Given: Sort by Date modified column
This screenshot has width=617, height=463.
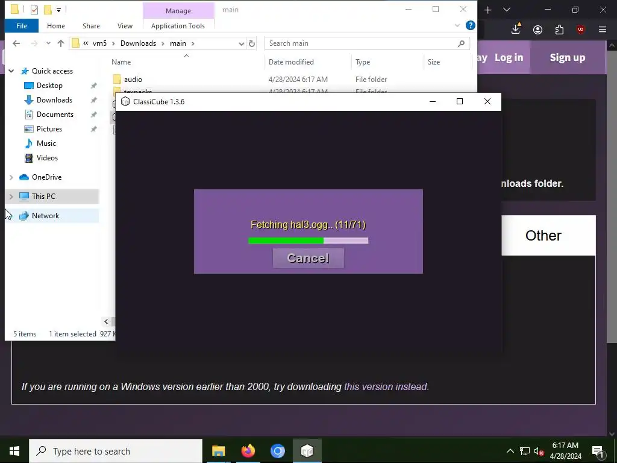Looking at the screenshot, I should [291, 62].
